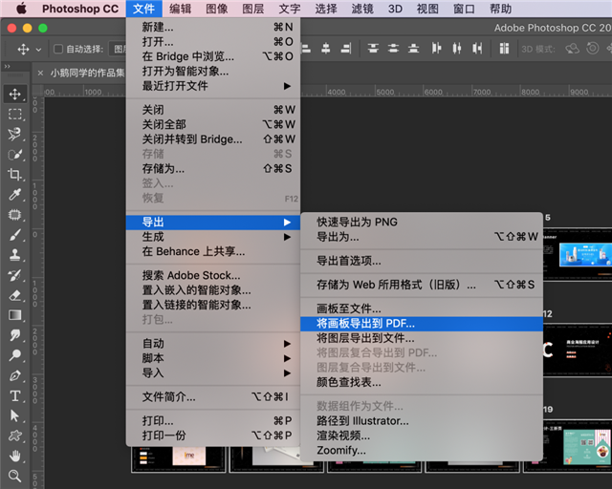Choose 颜色查找表...
This screenshot has height=489, width=612.
[x=422, y=382]
